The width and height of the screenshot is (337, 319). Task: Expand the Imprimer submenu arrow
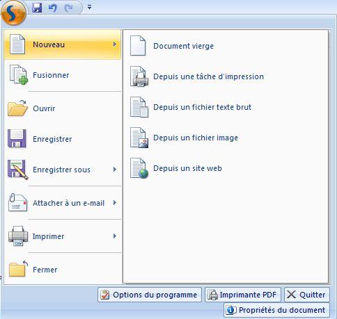click(114, 236)
